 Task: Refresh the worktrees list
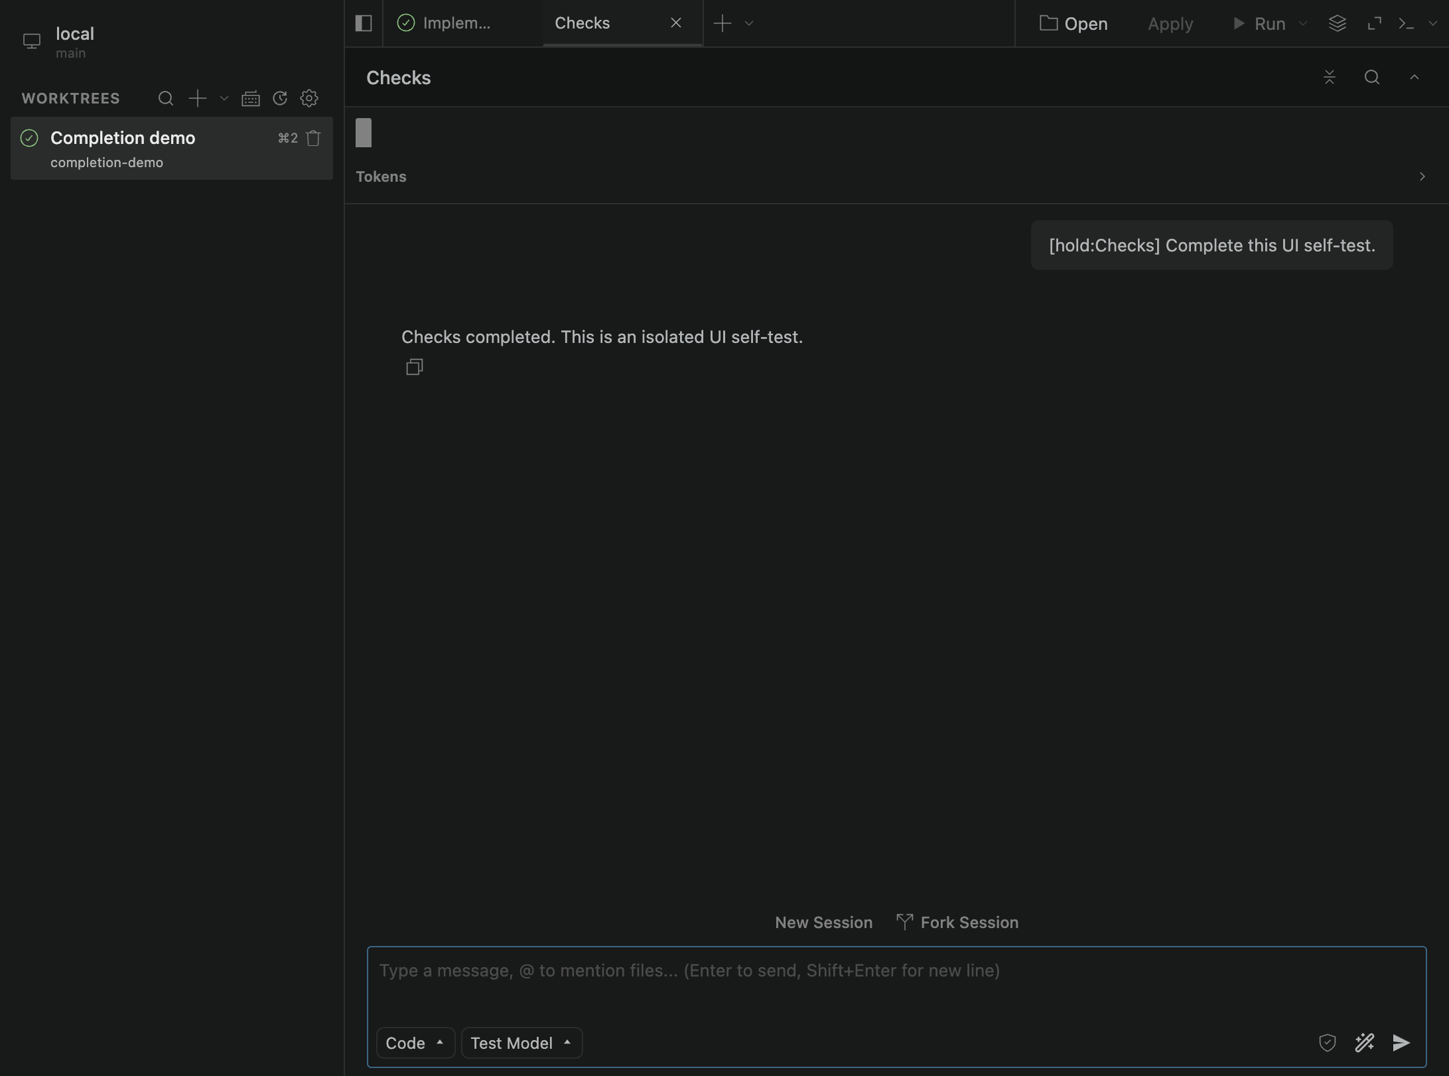click(x=280, y=99)
